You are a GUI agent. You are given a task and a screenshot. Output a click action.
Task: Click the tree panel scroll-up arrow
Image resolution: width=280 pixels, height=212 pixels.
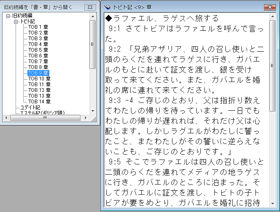[x=93, y=16]
